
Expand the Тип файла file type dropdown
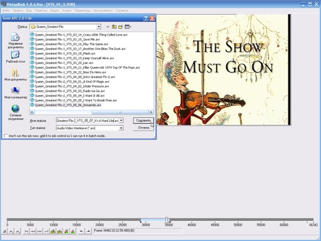click(121, 128)
